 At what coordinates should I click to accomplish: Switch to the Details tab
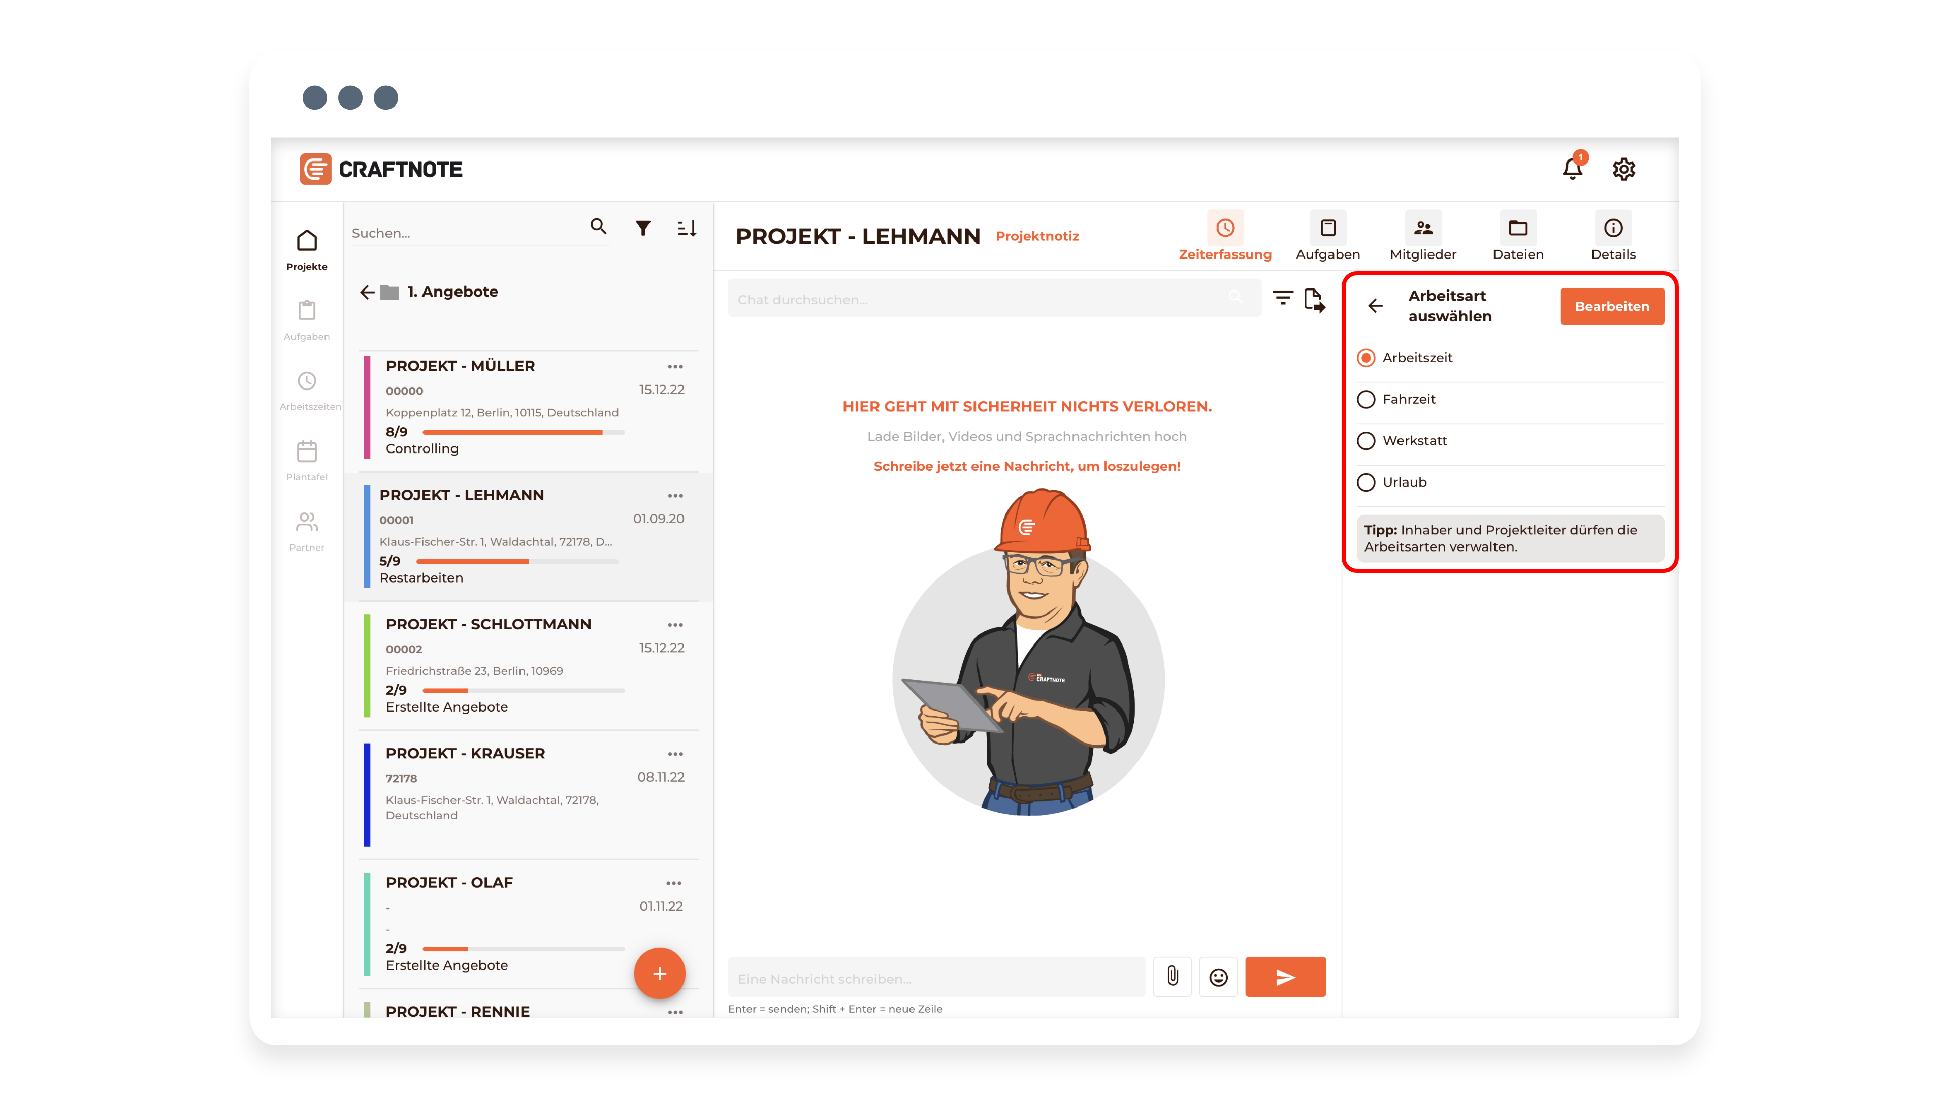coord(1613,237)
